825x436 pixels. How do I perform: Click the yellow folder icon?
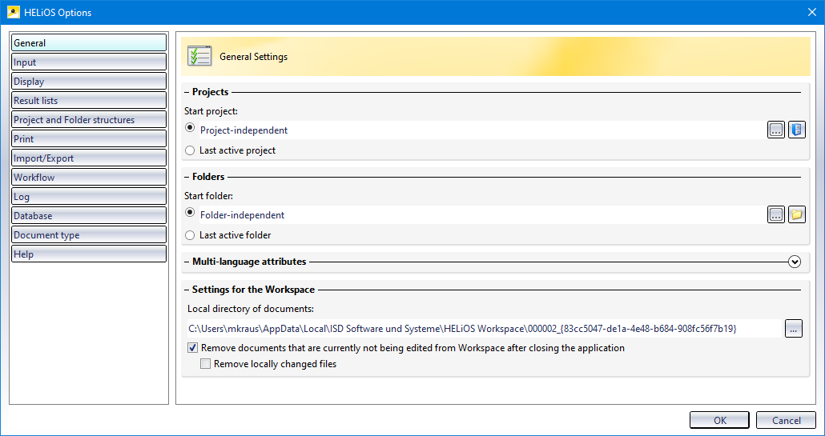tap(797, 214)
